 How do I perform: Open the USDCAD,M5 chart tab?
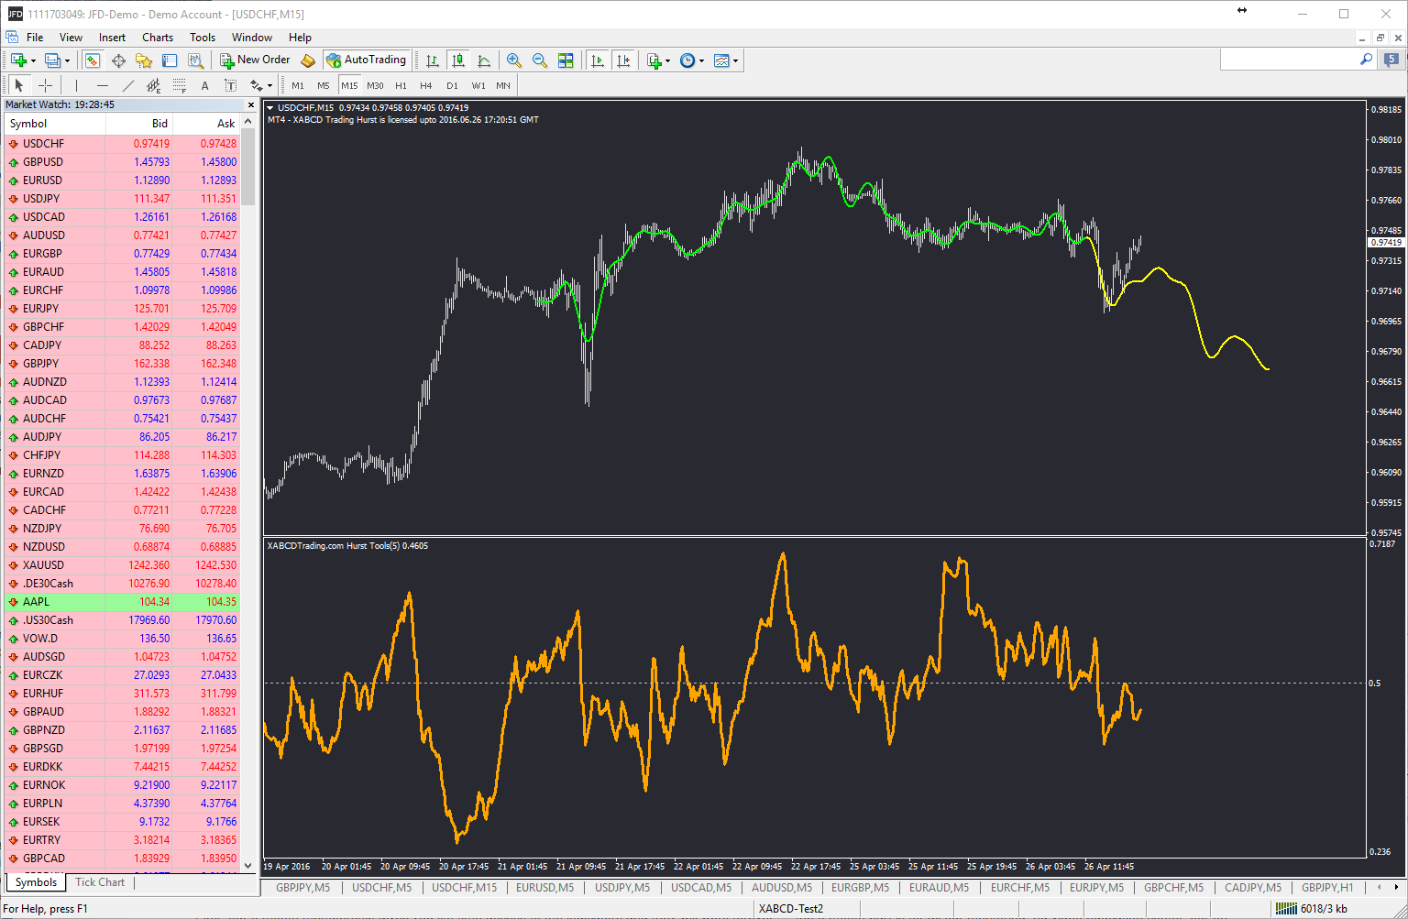tap(701, 888)
